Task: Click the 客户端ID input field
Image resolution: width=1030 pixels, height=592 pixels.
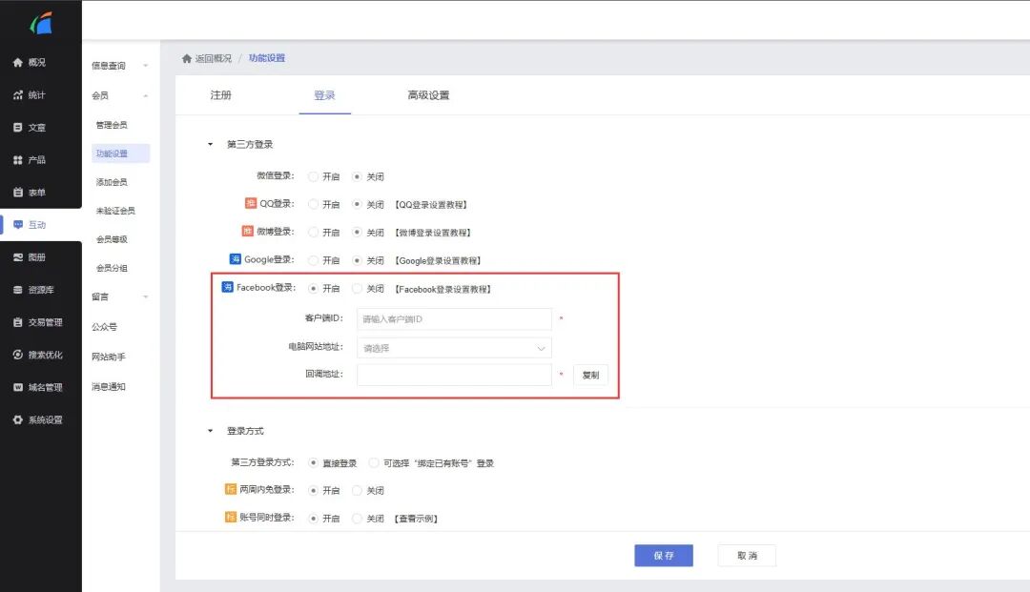Action: tap(454, 319)
